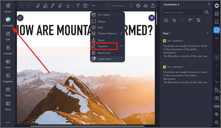
Task: Show more sidebar options at bottom left
Action: pyautogui.click(x=8, y=122)
